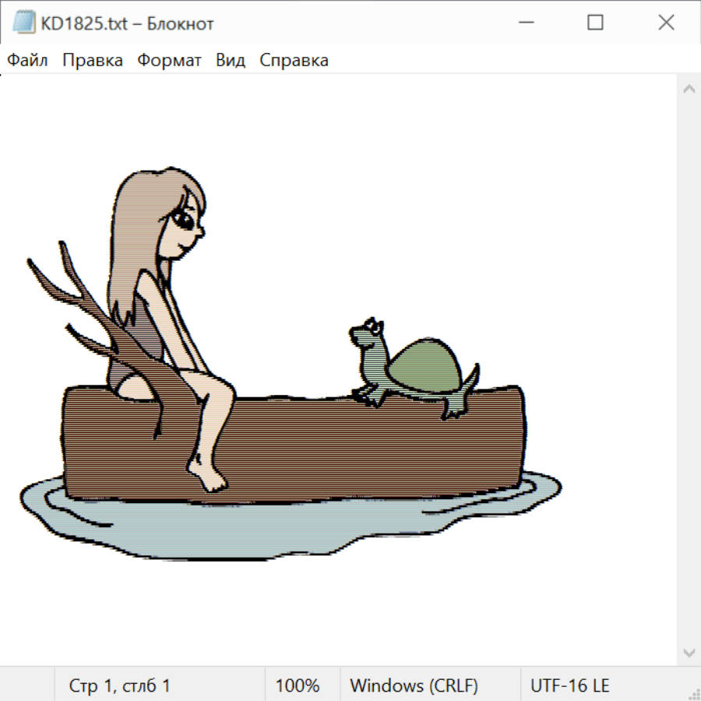Minimize the Блокнот window

click(x=525, y=23)
